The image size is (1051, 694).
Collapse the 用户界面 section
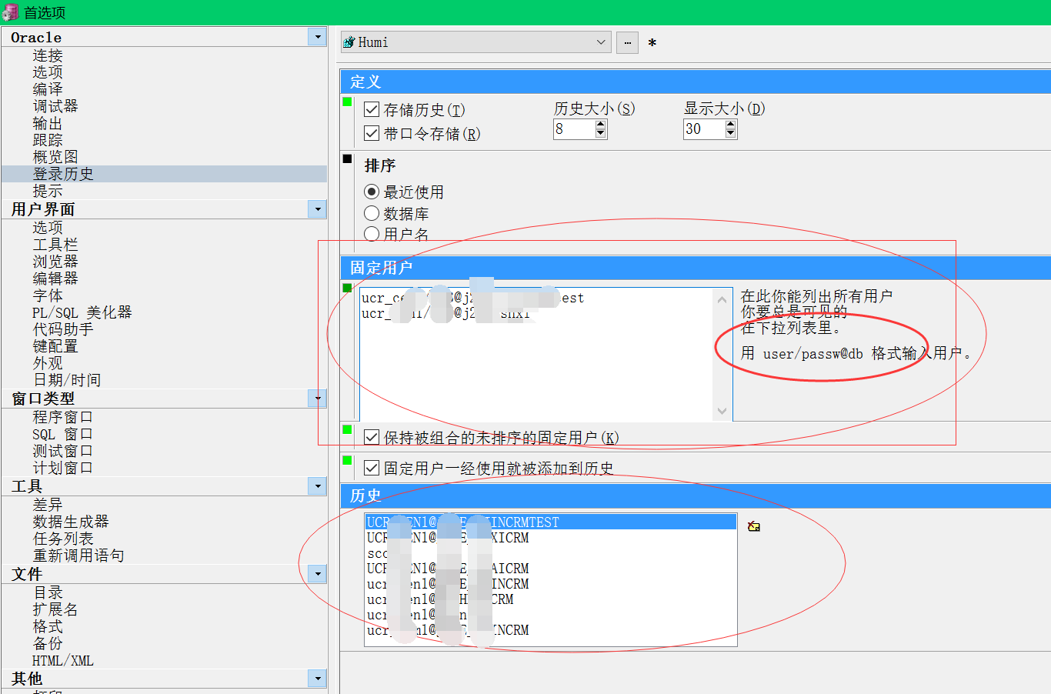point(317,209)
